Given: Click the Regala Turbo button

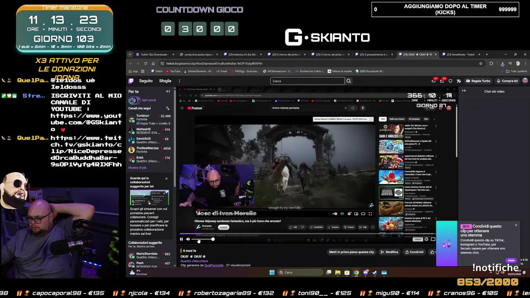Looking at the screenshot, I should (478, 81).
